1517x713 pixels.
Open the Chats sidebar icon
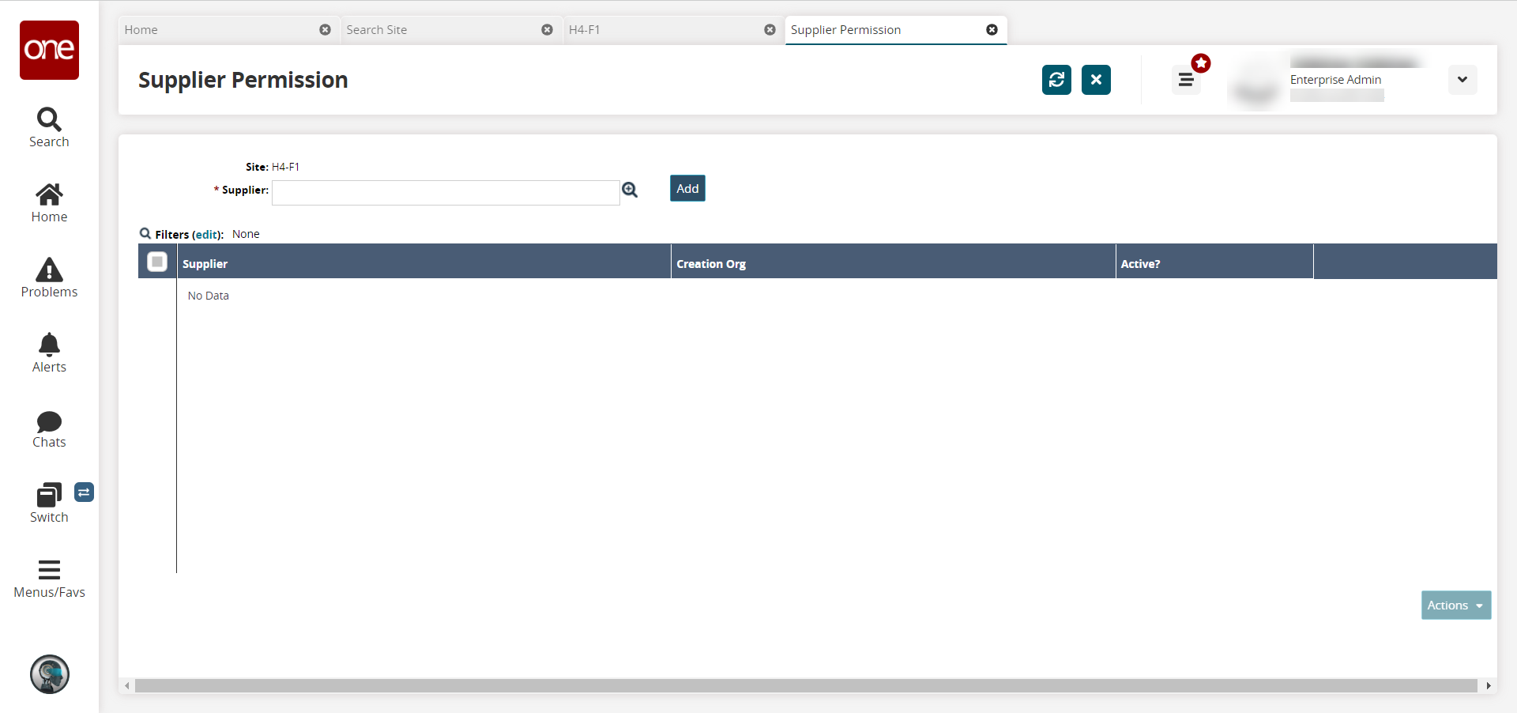[x=49, y=430]
